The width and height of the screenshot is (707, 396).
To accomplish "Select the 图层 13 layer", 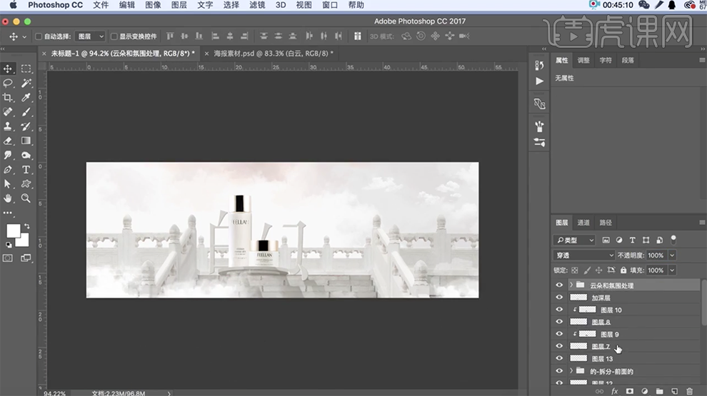I will [x=602, y=359].
